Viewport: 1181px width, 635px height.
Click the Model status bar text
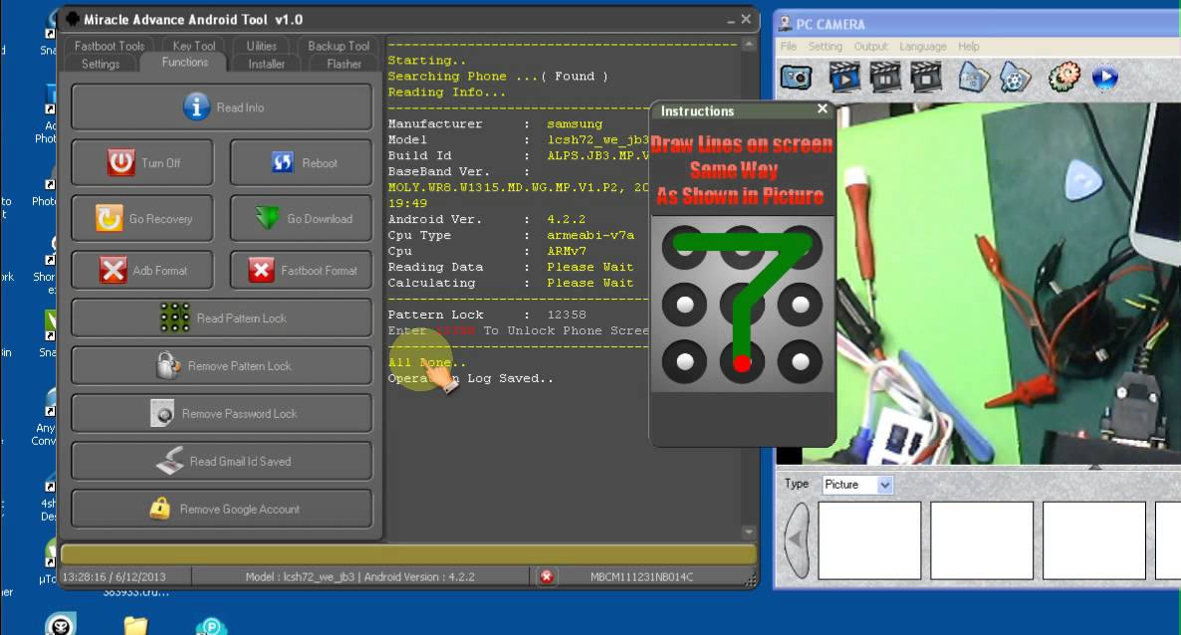(360, 577)
